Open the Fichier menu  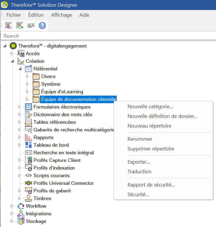pos(14,15)
